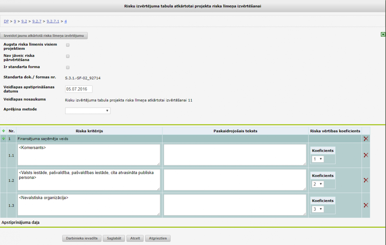Remove row 1.2 using red X icon
The width and height of the screenshot is (386, 245).
(x=366, y=180)
